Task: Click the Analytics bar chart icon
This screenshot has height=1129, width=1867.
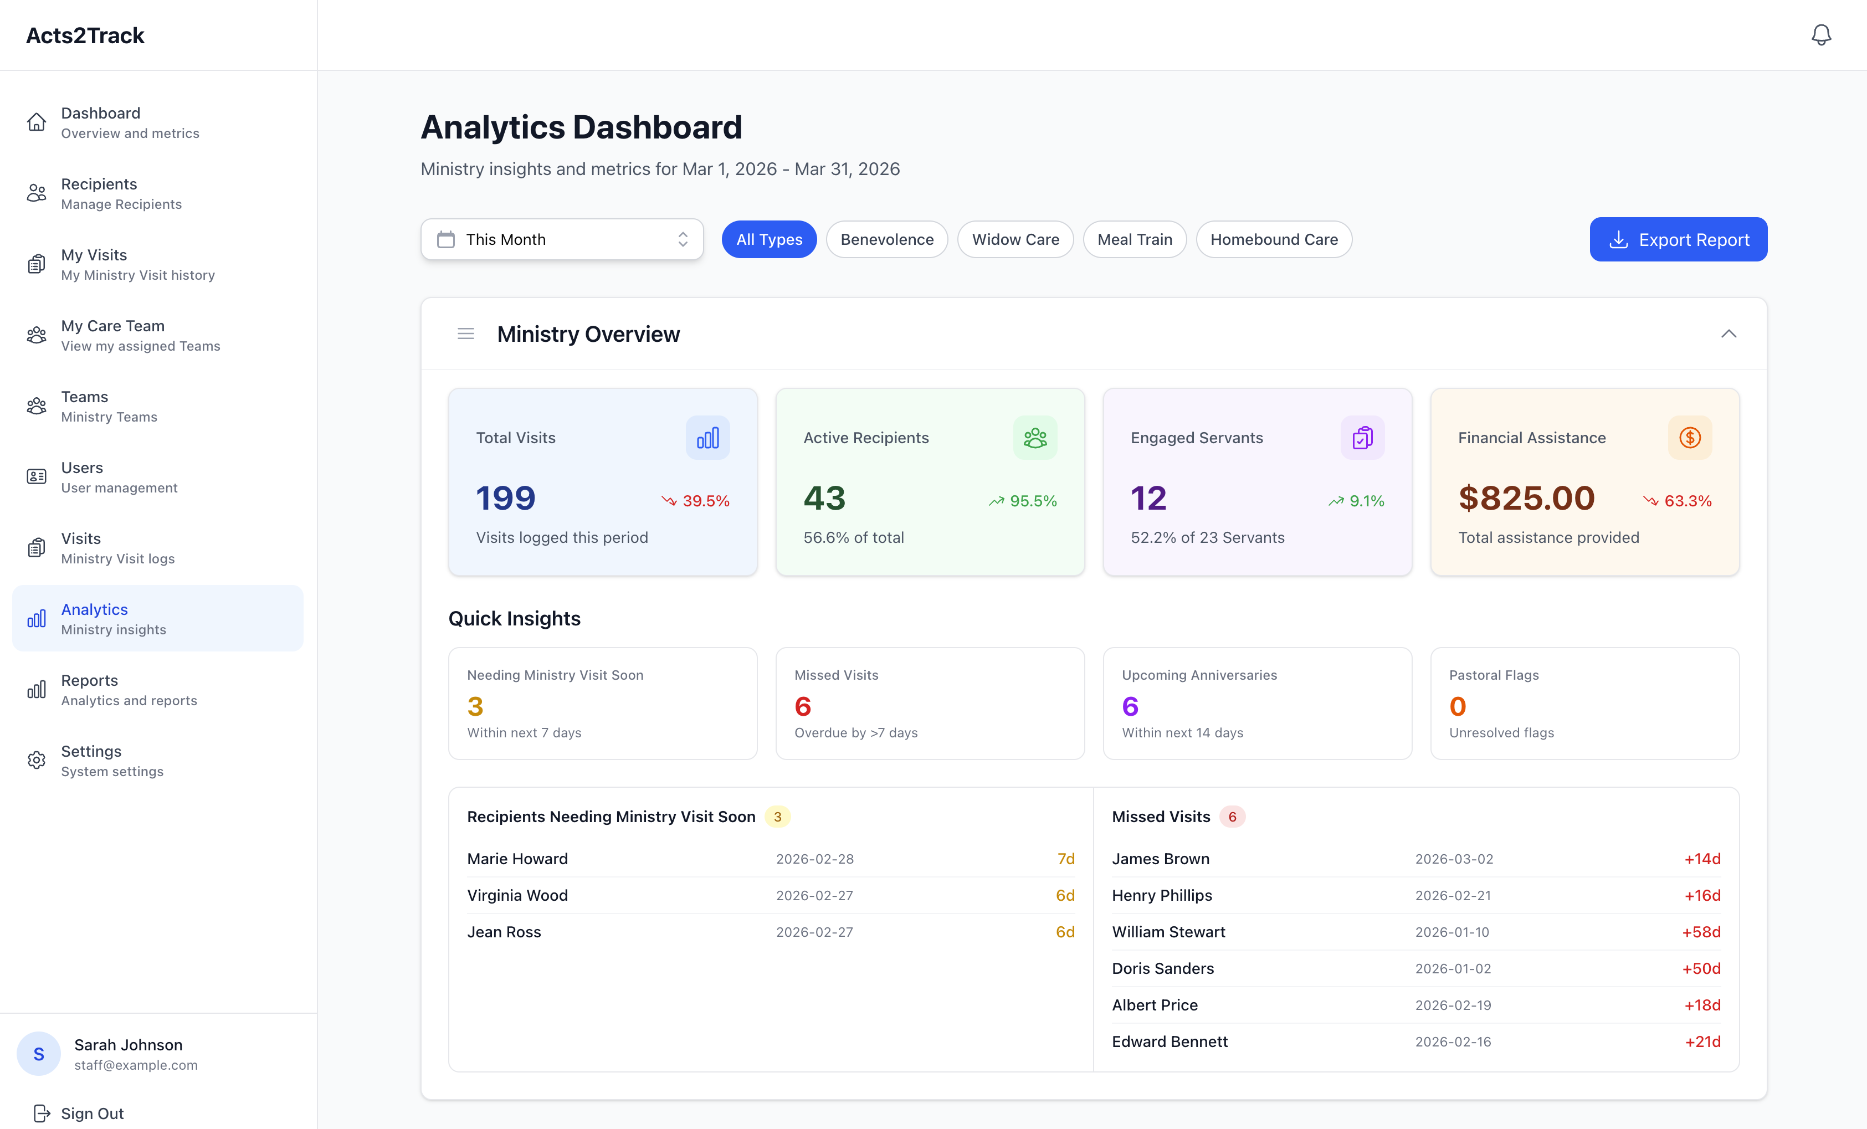Action: click(x=37, y=618)
